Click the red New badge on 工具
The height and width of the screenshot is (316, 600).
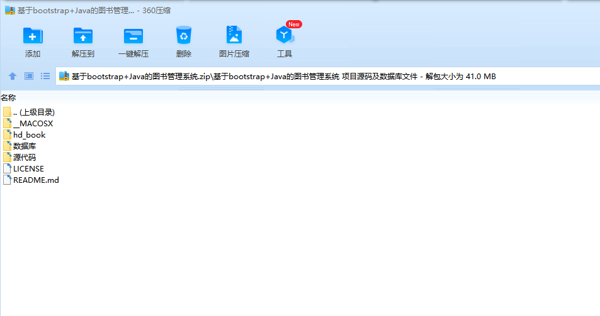[294, 25]
